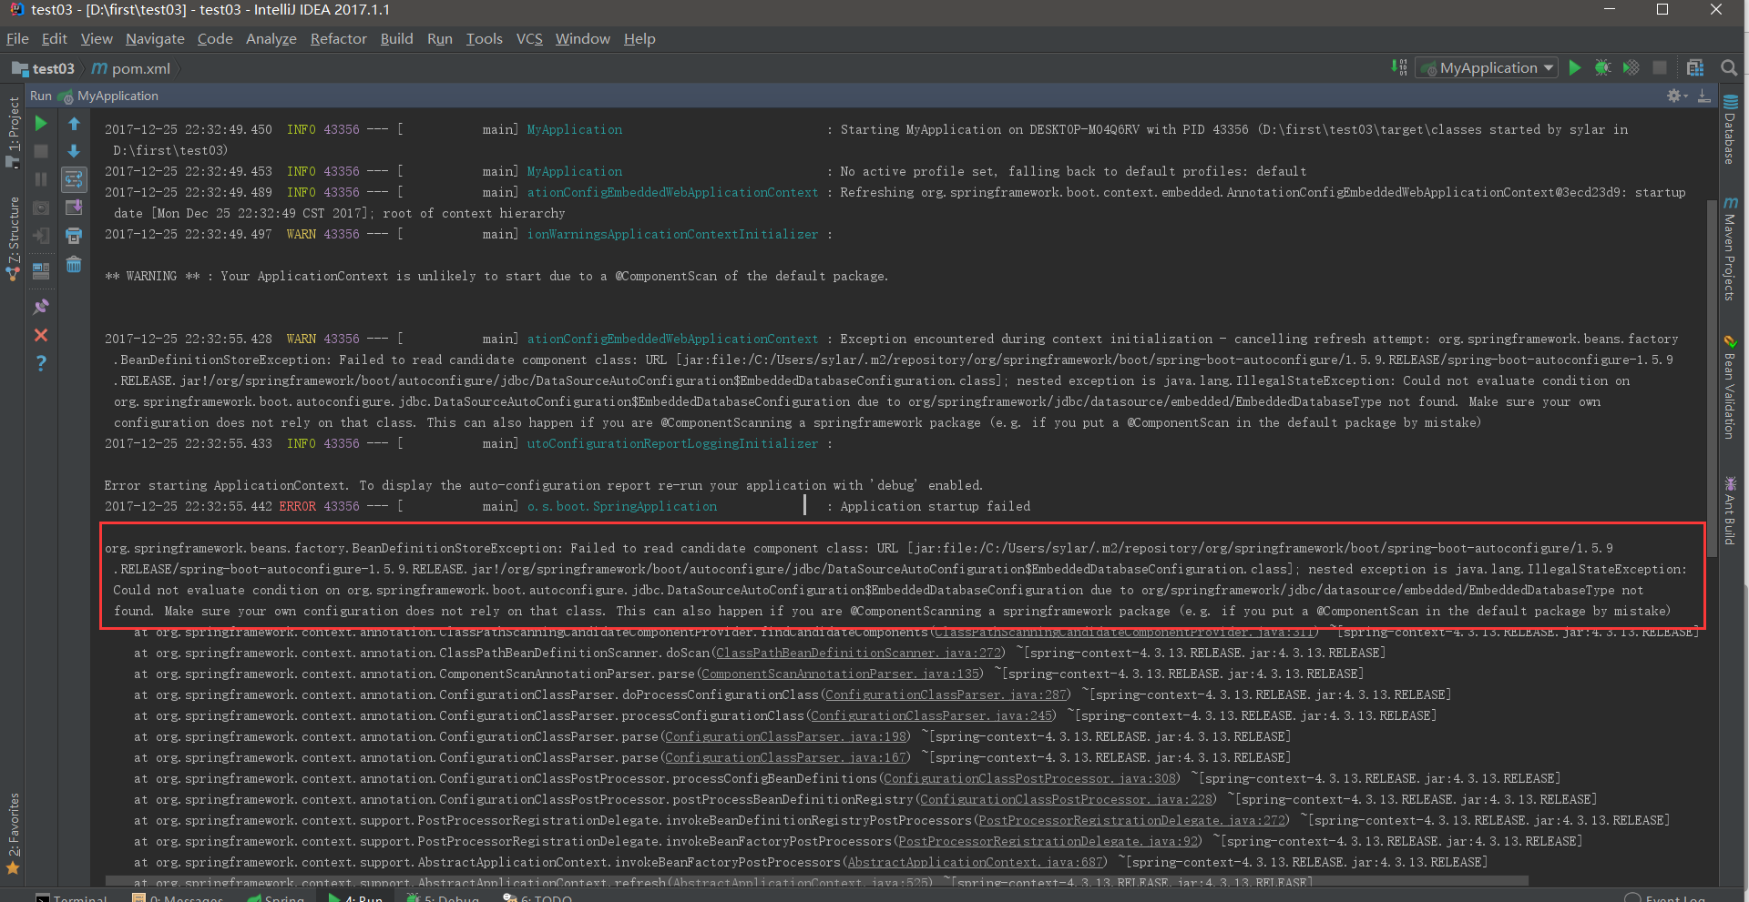The width and height of the screenshot is (1749, 902).
Task: Click the pause output icon
Action: pyautogui.click(x=41, y=179)
